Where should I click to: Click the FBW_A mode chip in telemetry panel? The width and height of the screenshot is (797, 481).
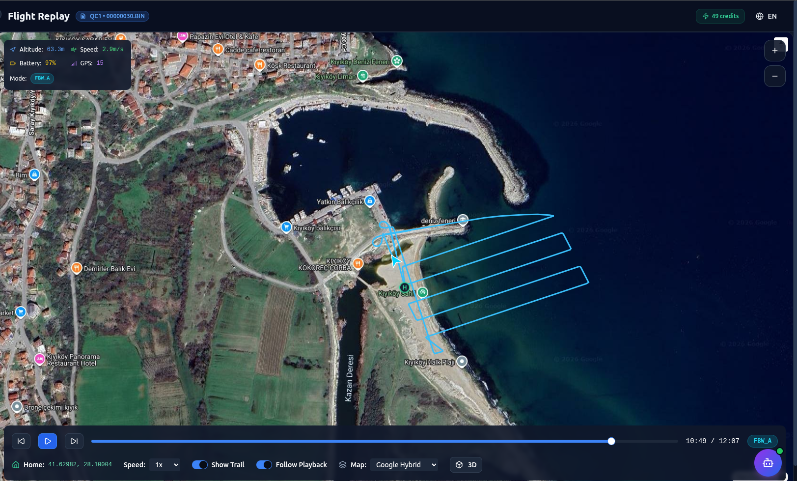pyautogui.click(x=42, y=78)
